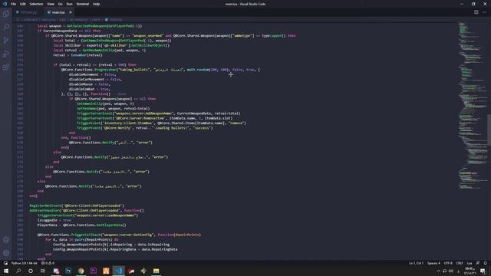Show hidden system tray icons
Image resolution: width=491 pixels, height=276 pixels.
pos(438,271)
